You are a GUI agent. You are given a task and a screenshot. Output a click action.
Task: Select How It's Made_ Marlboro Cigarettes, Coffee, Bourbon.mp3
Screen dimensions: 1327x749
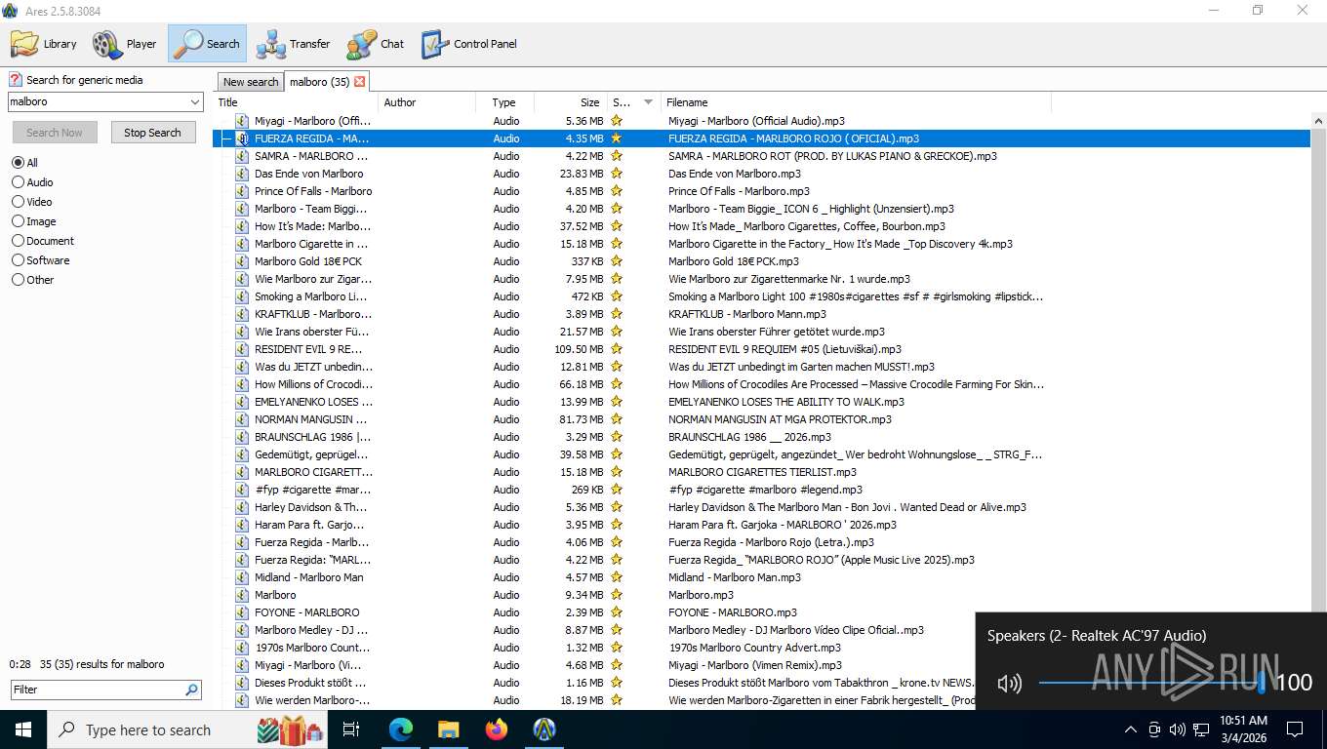(806, 226)
